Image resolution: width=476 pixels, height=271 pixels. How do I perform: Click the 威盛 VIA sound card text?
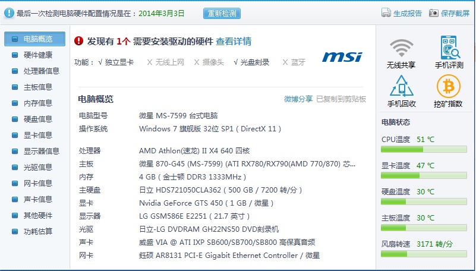pyautogui.click(x=227, y=242)
